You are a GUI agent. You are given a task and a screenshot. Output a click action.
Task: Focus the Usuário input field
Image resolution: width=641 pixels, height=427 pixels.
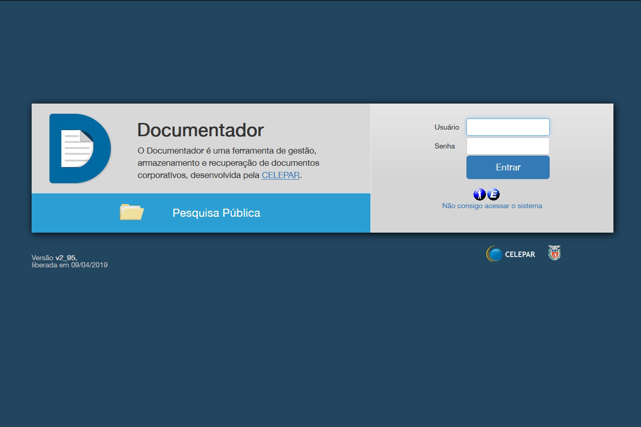[x=508, y=127]
